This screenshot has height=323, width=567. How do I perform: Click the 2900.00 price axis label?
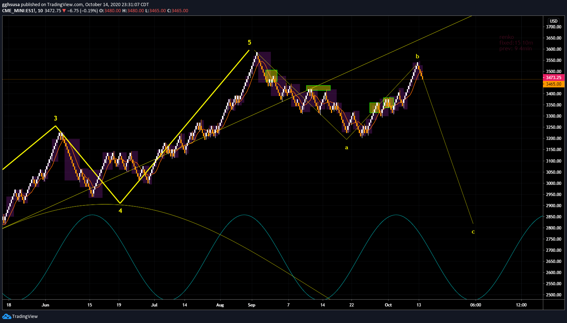pyautogui.click(x=554, y=206)
